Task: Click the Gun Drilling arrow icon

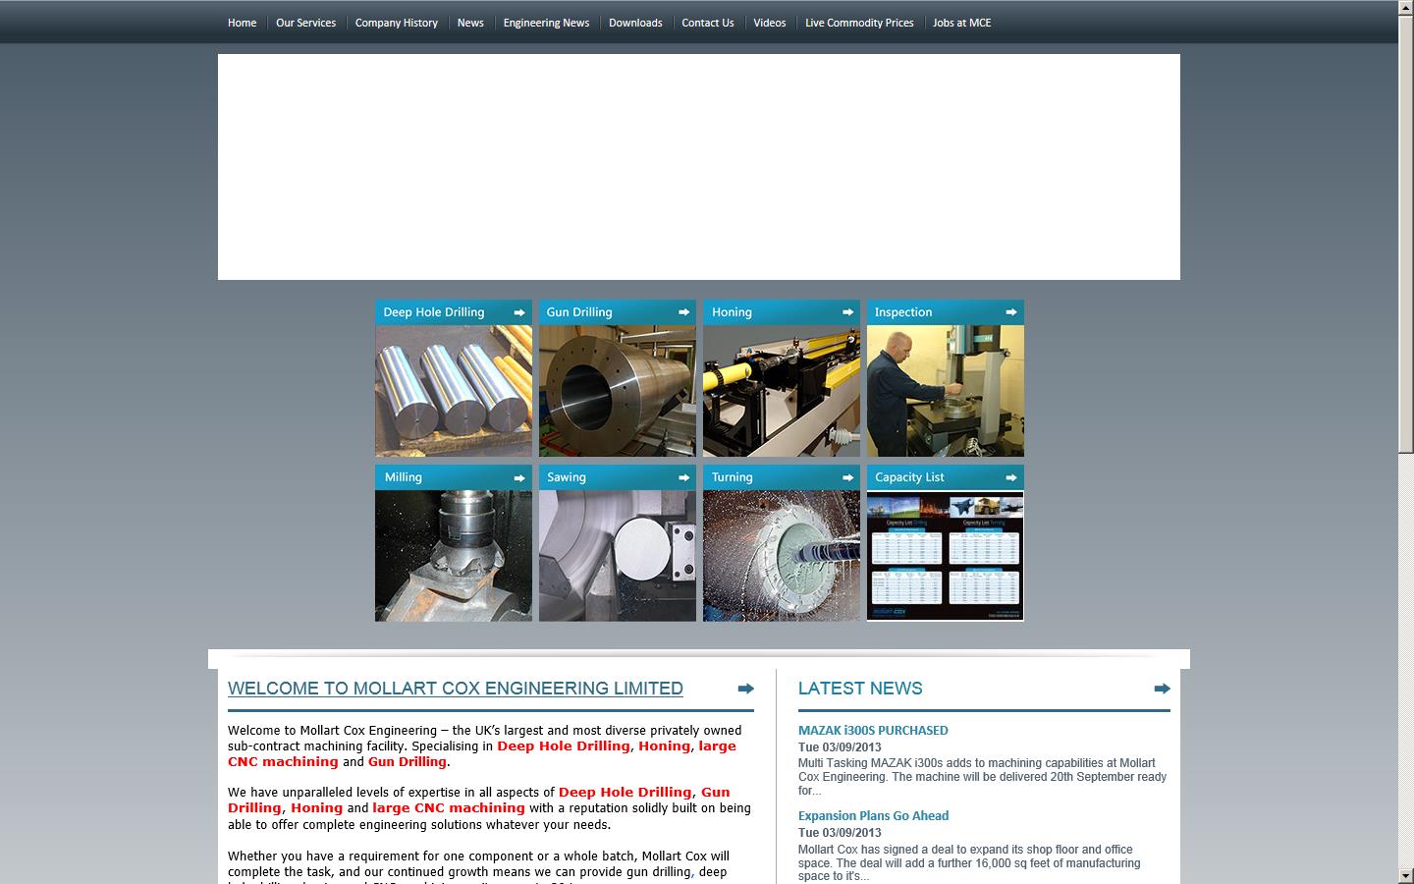Action: [682, 311]
